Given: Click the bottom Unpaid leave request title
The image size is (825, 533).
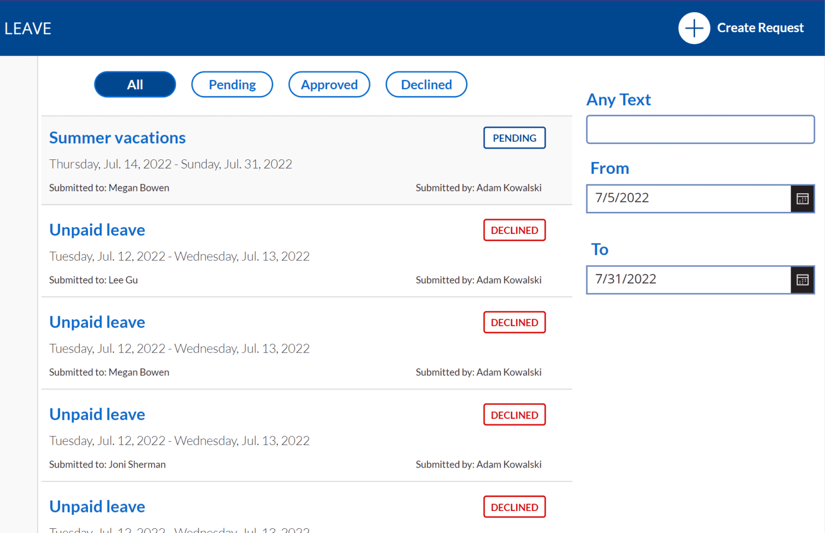Looking at the screenshot, I should point(97,506).
